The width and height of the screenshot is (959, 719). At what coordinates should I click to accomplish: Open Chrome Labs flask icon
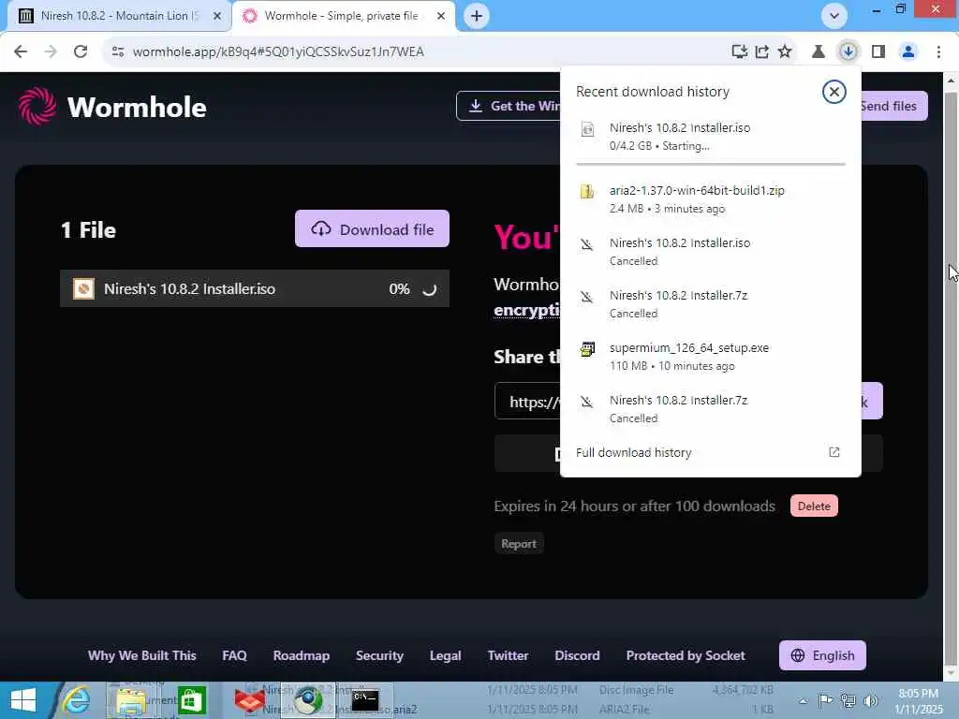(x=818, y=51)
